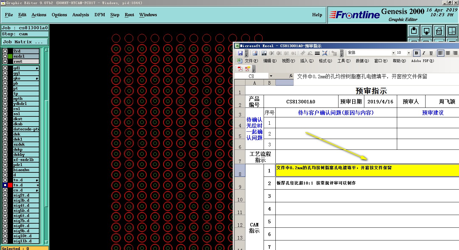The height and width of the screenshot is (250, 459).
Task: Click the Excel workbook icon beside 文件 menu
Action: (x=239, y=61)
